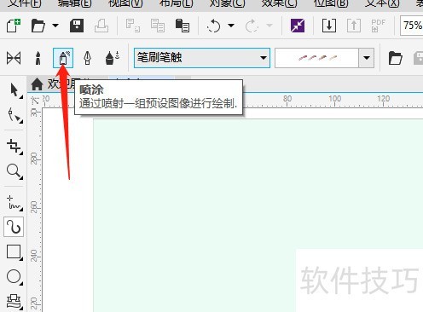The width and height of the screenshot is (423, 312).
Task: Click the open file folder icon
Action: tap(38, 26)
